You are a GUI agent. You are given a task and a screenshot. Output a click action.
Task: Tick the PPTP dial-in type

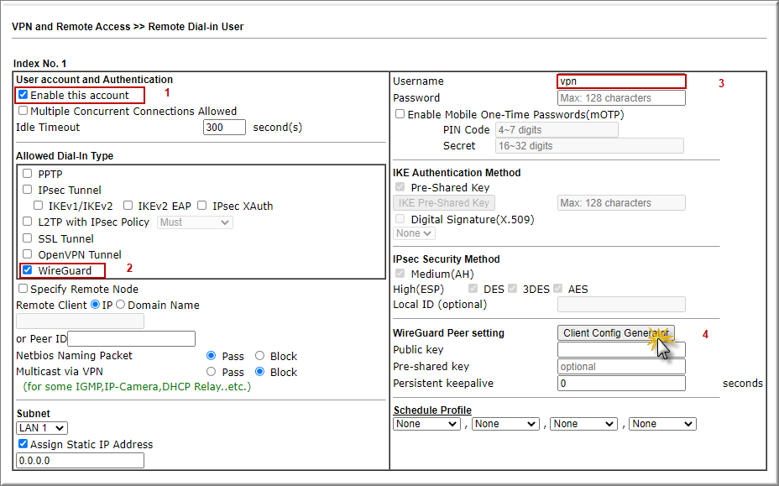[x=28, y=174]
